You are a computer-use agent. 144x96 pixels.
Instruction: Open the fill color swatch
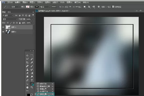27,7
